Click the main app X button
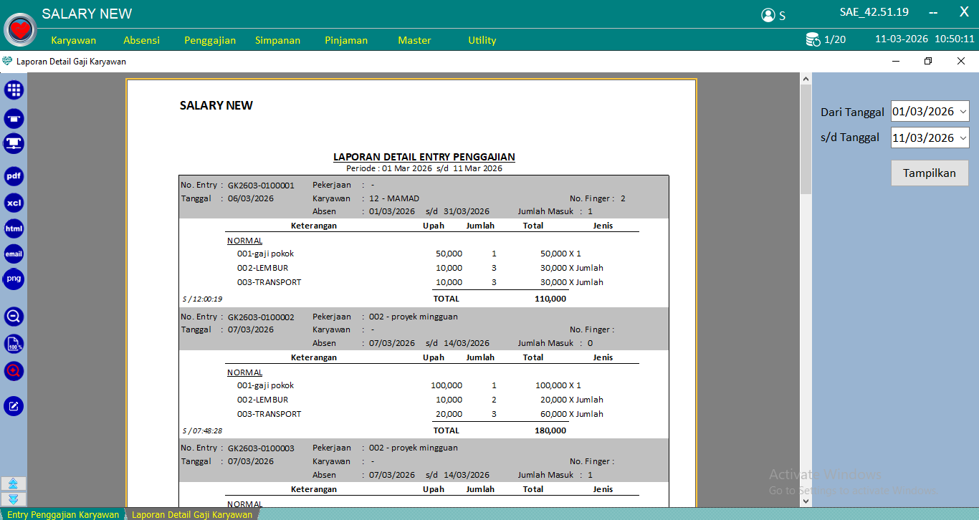This screenshot has width=979, height=520. (x=964, y=11)
